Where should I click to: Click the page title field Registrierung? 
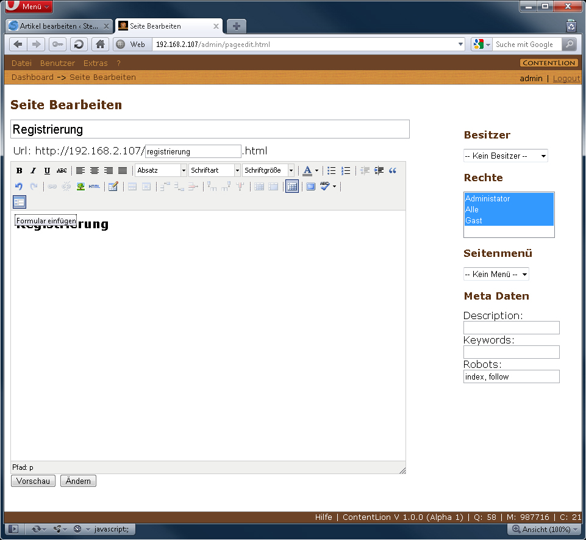click(x=210, y=129)
